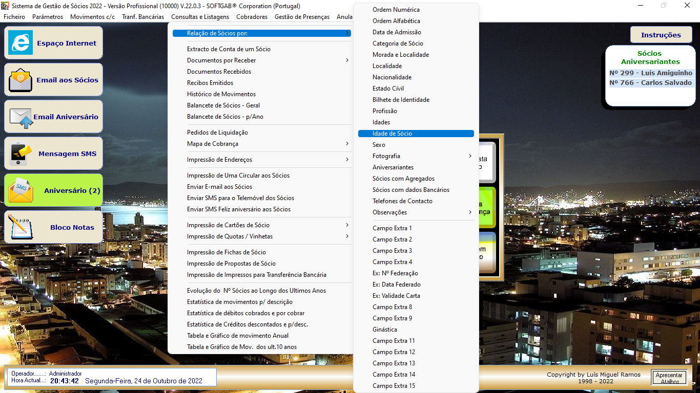Open Email aos Sócios envelope icon
This screenshot has width=700, height=393.
(x=20, y=80)
